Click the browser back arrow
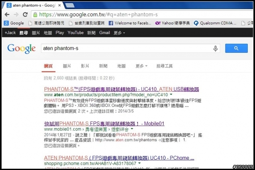Image resolution: width=255 pixels, height=170 pixels. [7, 15]
